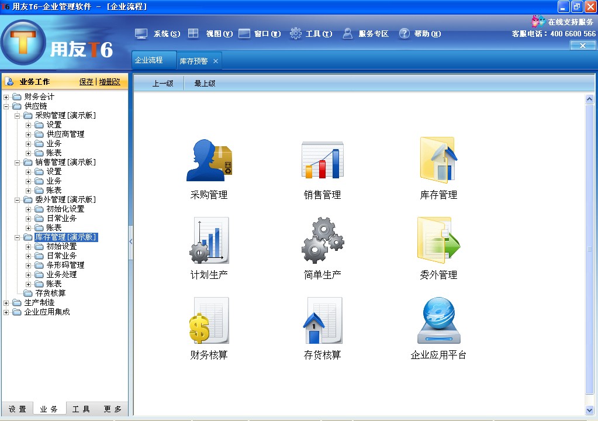The height and width of the screenshot is (421, 598).
Task: Open the 计划生产 icon
Action: [209, 240]
